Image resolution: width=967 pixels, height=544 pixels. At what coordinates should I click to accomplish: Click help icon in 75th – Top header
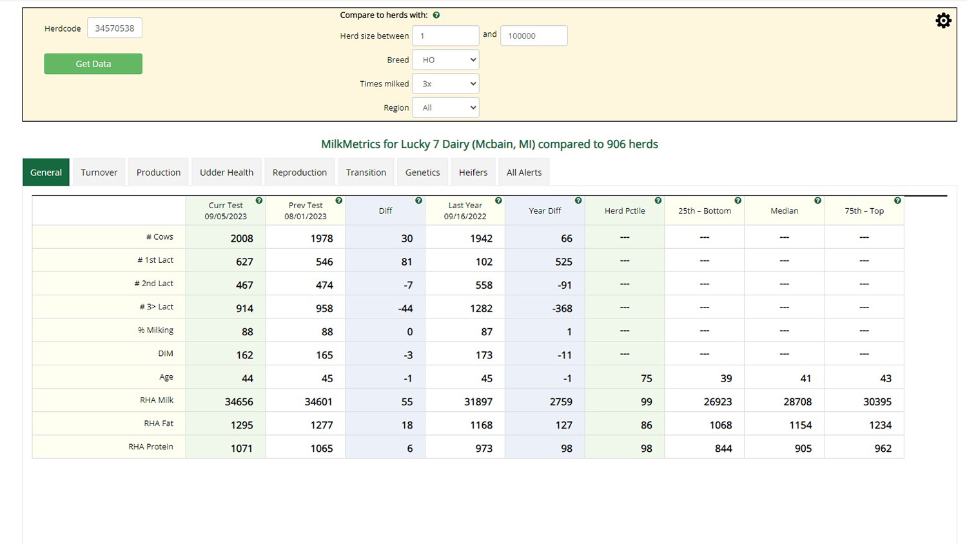(897, 200)
